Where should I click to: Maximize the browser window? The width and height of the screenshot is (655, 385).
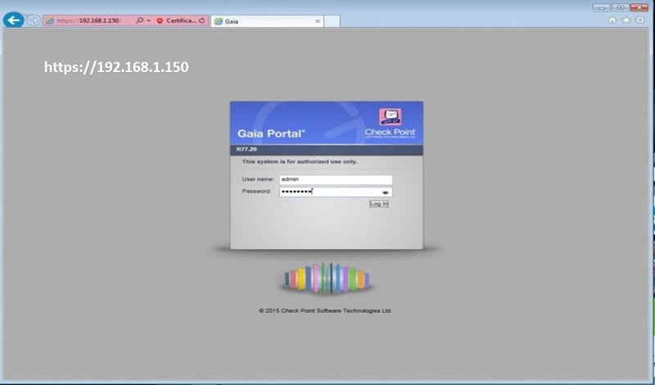point(621,7)
